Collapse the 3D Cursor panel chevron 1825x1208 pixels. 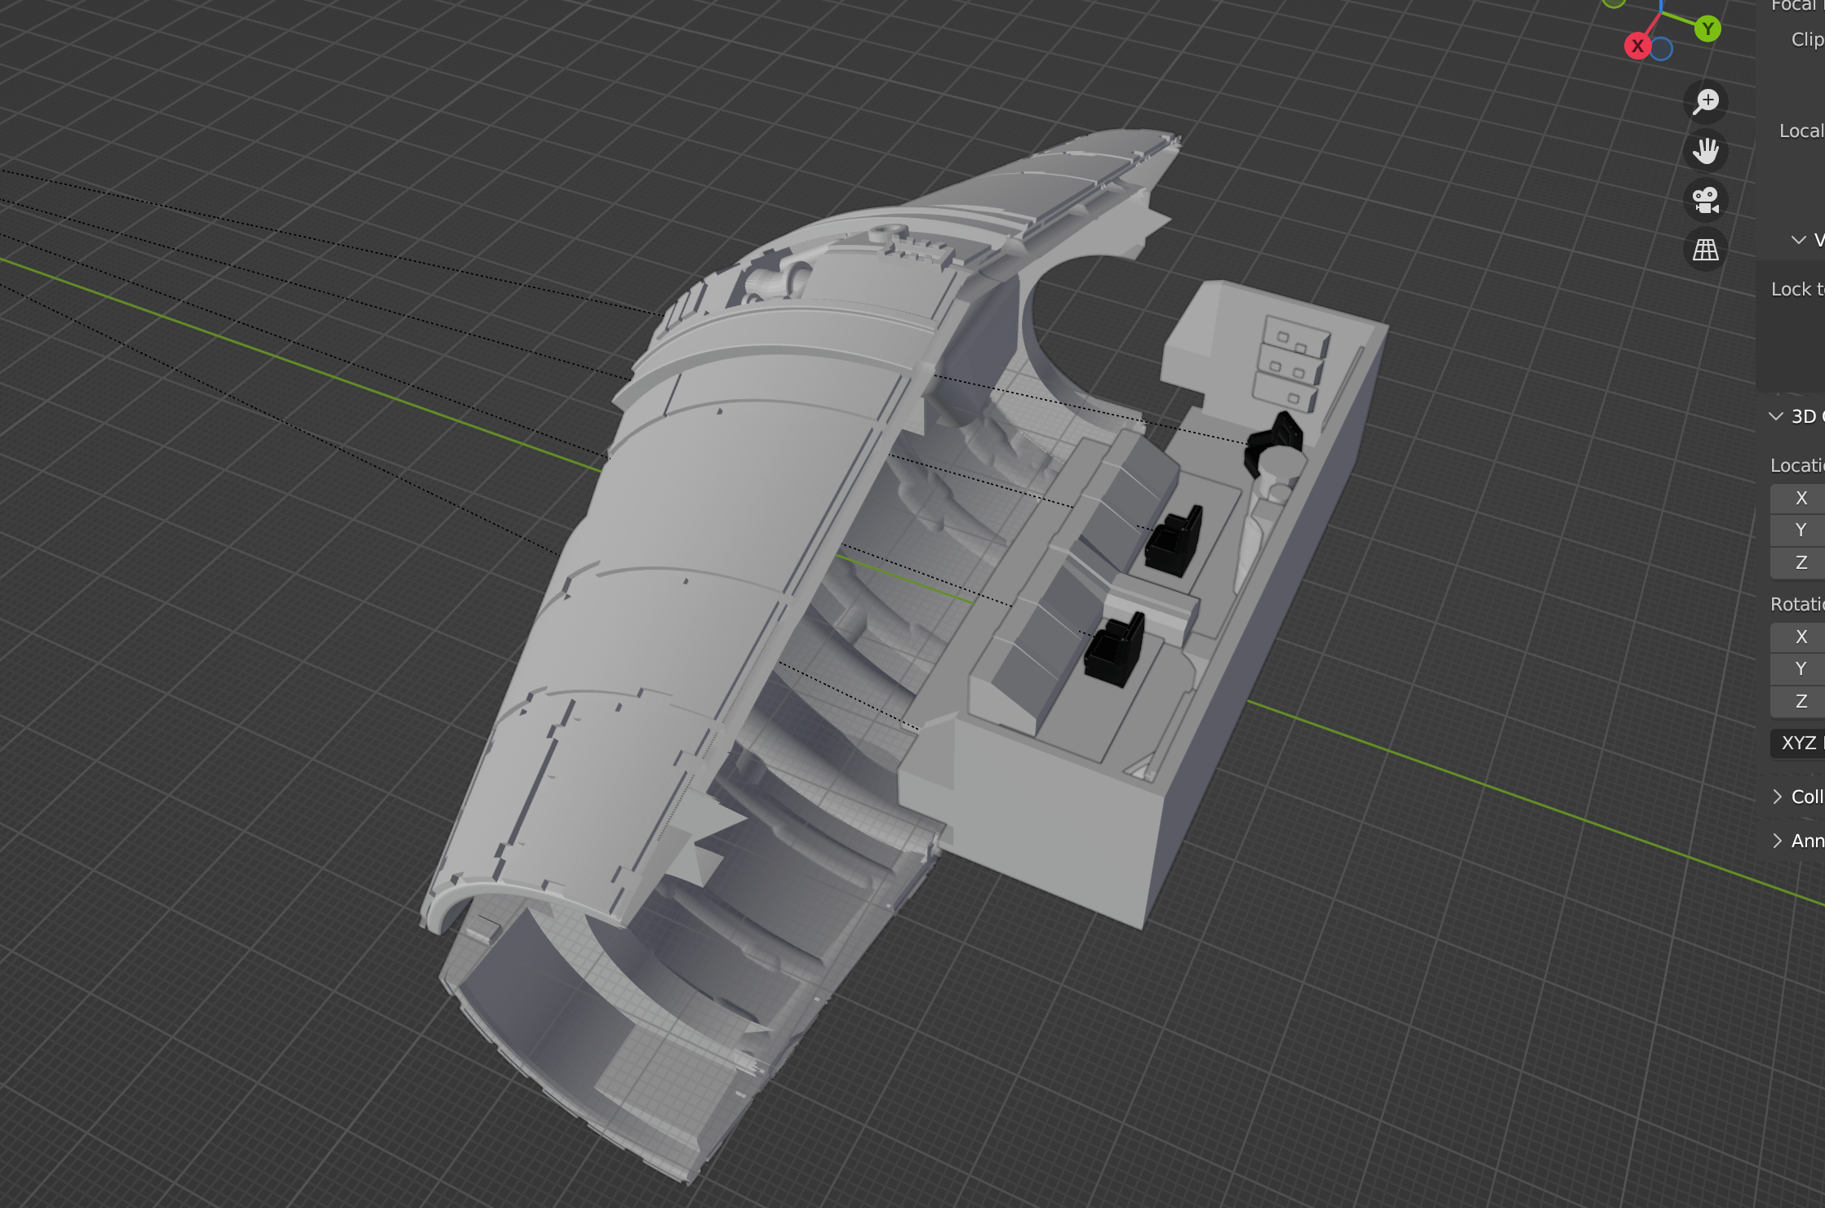coord(1775,416)
